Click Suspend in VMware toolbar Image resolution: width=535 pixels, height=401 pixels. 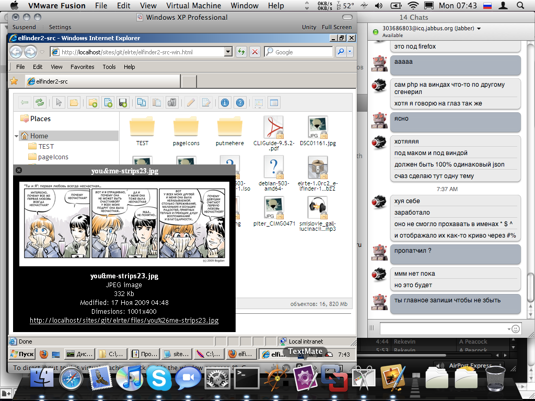point(24,27)
